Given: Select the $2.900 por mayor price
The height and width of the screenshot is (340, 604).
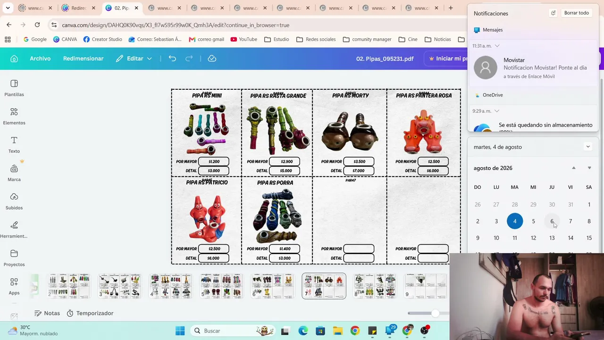Looking at the screenshot, I should [x=287, y=161].
